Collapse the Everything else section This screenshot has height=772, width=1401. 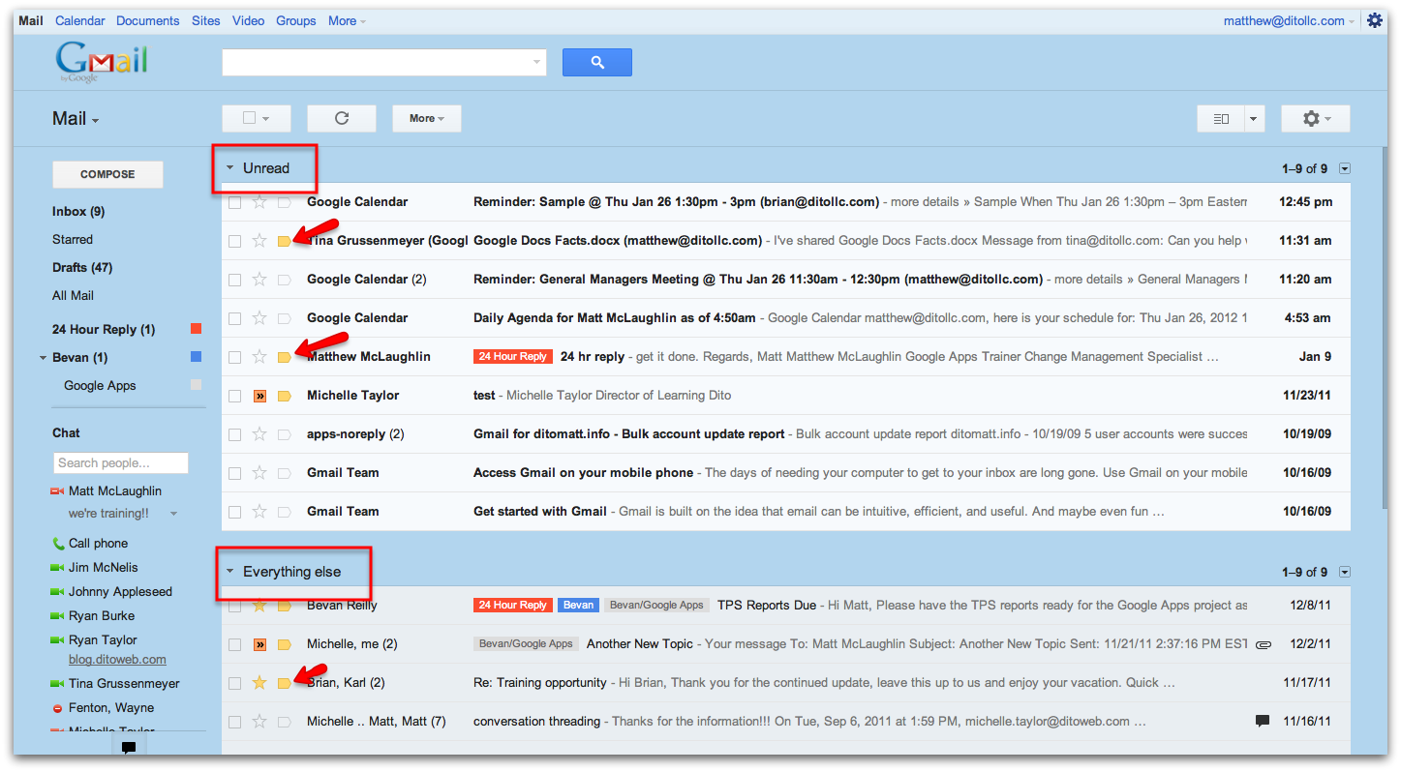pyautogui.click(x=229, y=572)
